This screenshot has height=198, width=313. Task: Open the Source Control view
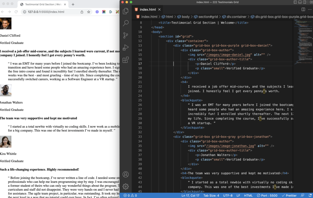(126, 35)
